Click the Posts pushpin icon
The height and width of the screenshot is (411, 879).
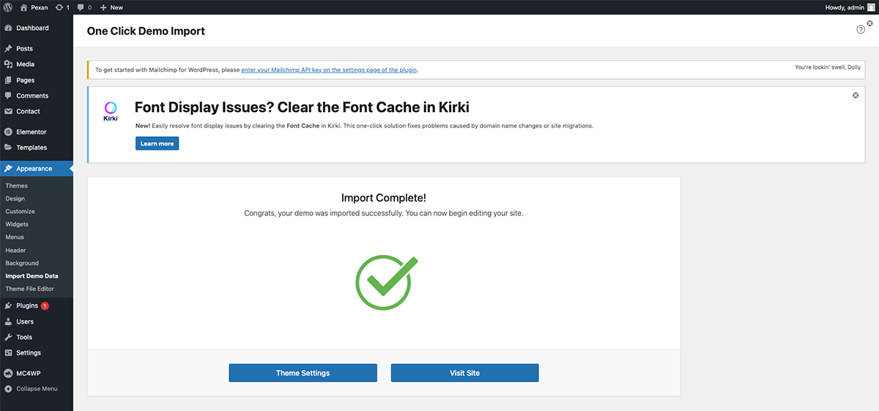[x=8, y=48]
